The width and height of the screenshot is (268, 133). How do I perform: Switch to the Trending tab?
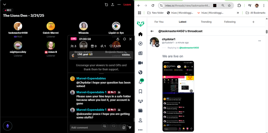[x=206, y=22]
